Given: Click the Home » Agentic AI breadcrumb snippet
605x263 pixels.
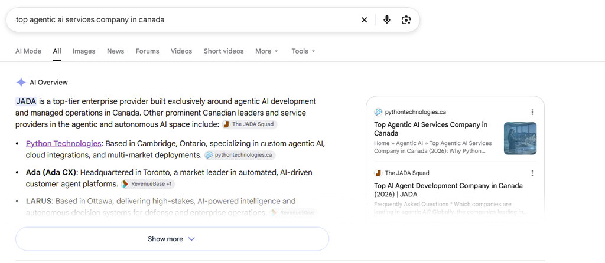Looking at the screenshot, I should [x=433, y=147].
